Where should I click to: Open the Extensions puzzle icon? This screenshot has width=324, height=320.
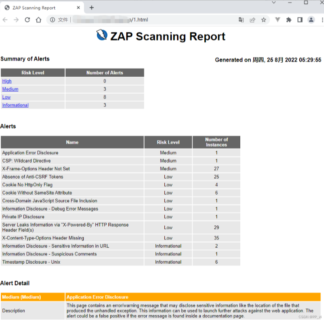point(289,20)
